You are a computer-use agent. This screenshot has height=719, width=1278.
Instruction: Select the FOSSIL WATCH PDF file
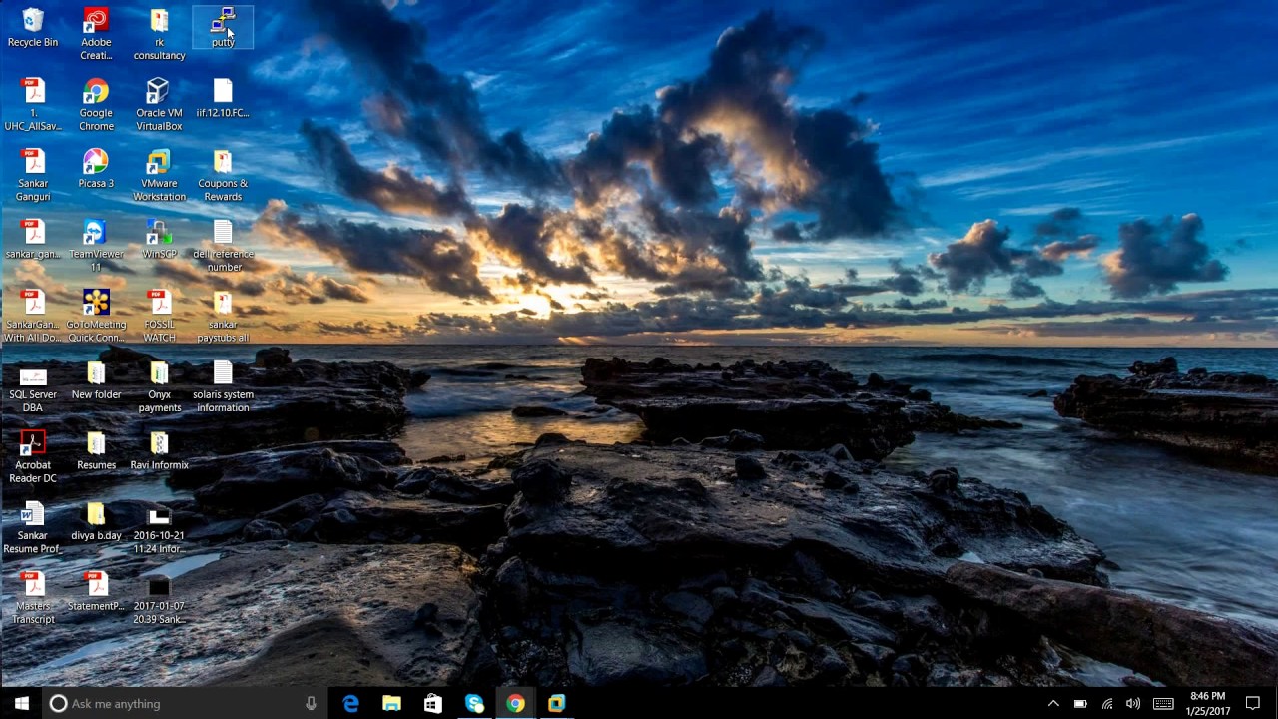tap(159, 317)
